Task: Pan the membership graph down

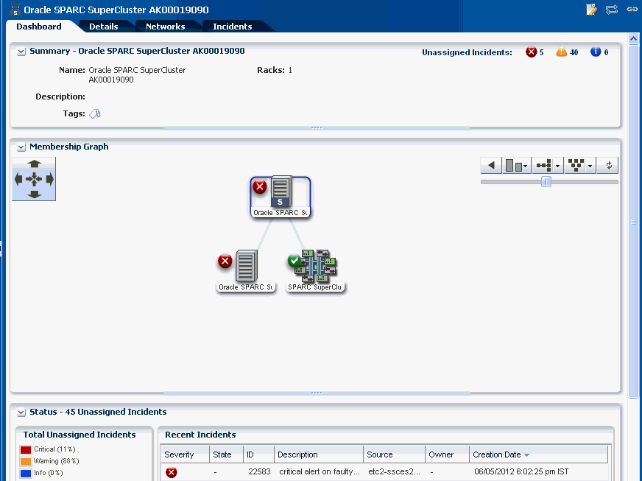Action: click(34, 194)
